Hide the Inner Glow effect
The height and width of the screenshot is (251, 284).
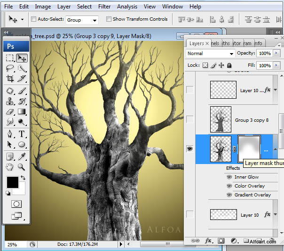coord(229,177)
